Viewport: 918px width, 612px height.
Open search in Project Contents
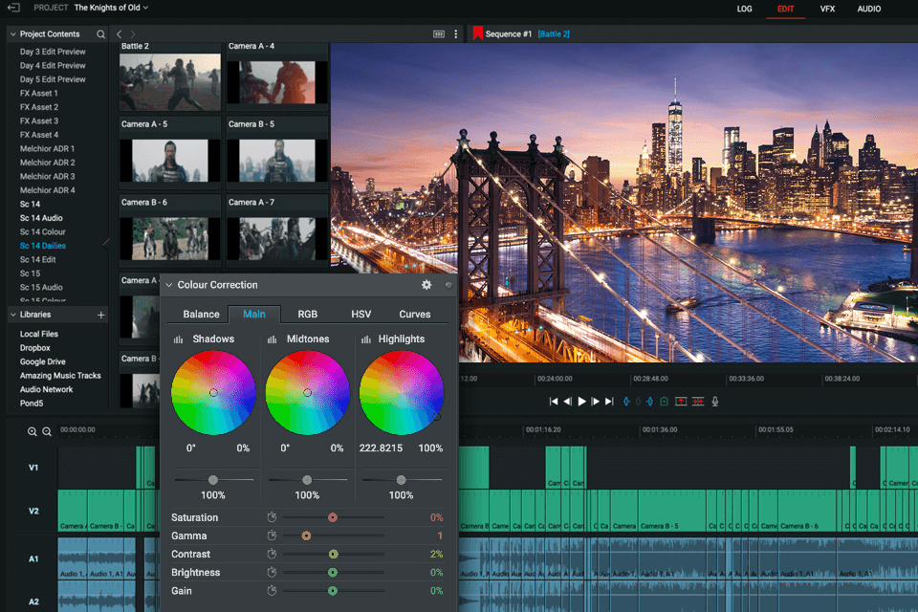tap(100, 34)
